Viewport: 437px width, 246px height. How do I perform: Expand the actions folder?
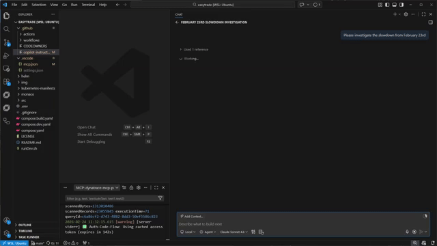29,34
